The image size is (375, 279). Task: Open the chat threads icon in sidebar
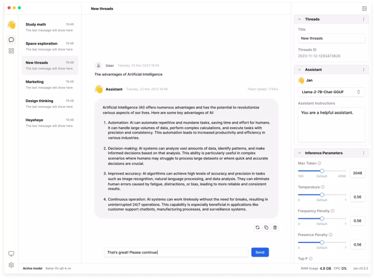click(x=11, y=40)
